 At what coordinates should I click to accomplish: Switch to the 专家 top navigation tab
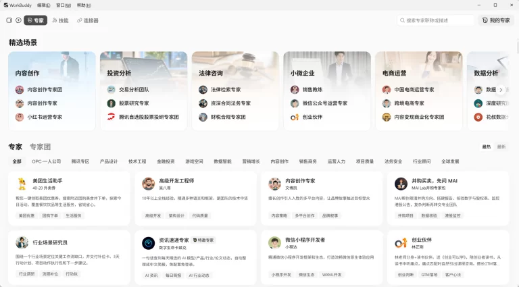coord(35,20)
